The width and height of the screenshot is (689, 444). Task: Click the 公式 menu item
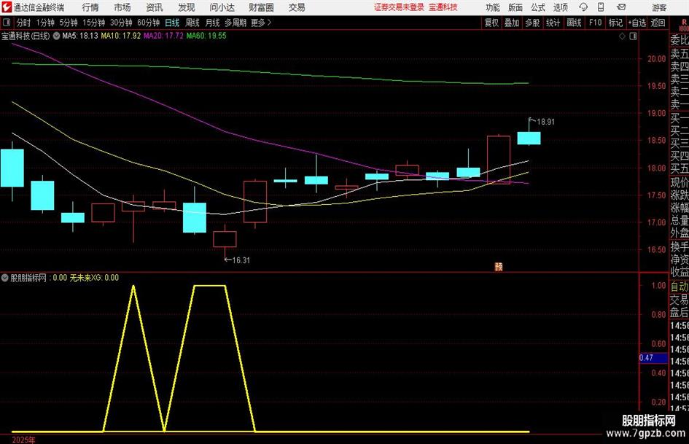click(538, 7)
